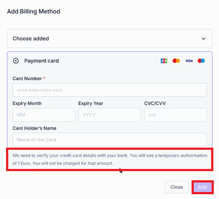Click the Visa logo icon
Viewport: 219px width, 199px height.
point(189,61)
